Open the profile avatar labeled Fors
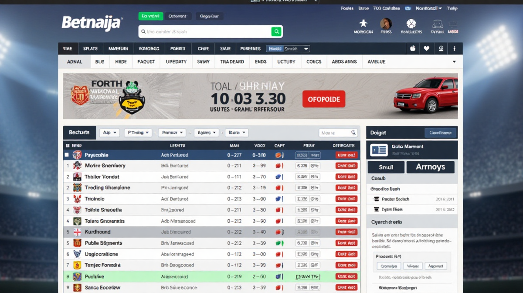Viewport: 523px width, 293px height. point(386,24)
